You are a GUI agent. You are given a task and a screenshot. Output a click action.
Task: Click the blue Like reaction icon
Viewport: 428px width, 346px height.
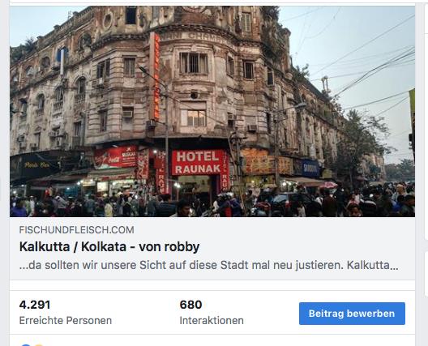[26, 344]
